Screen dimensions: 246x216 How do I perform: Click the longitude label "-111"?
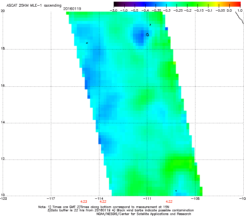click(147, 199)
